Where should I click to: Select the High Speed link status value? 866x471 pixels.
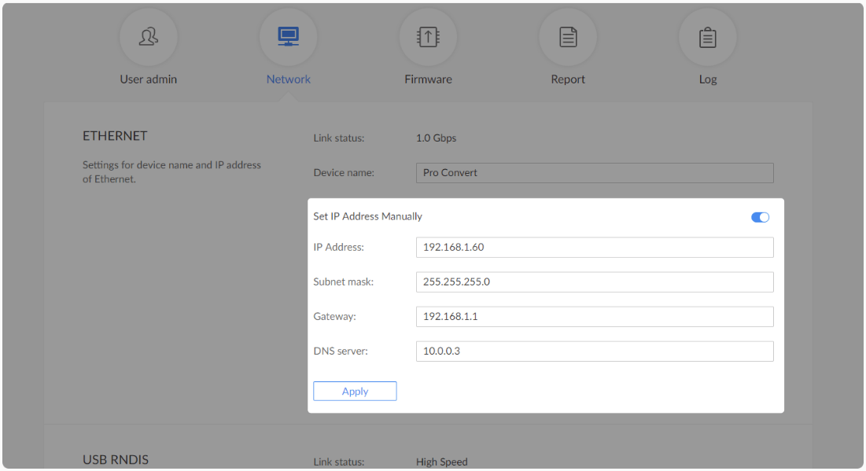[x=441, y=462]
